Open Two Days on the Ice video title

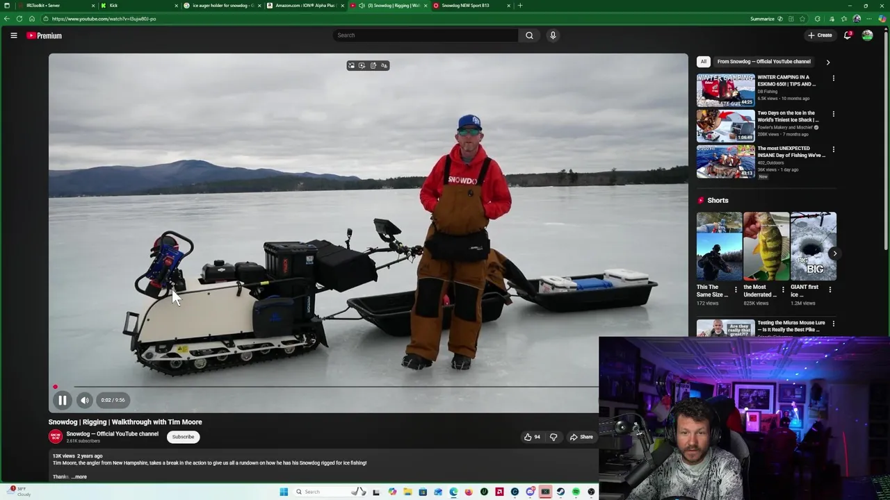[x=788, y=116]
